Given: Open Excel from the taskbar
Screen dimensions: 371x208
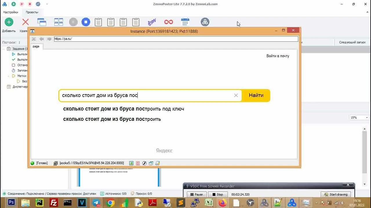Looking at the screenshot, I should click(208, 203).
